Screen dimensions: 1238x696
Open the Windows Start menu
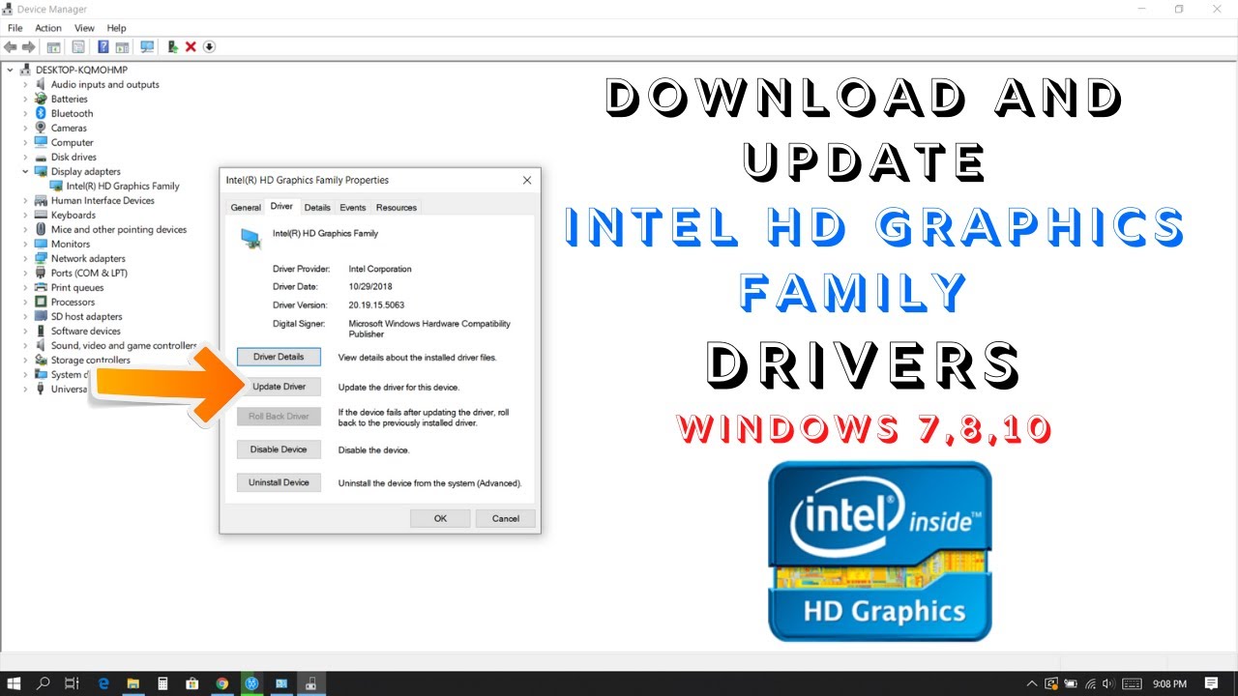pos(15,683)
